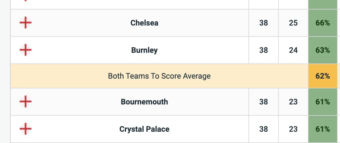The width and height of the screenshot is (340, 143).
Task: Click the Both Teams To Score Average row
Action: tap(174, 76)
